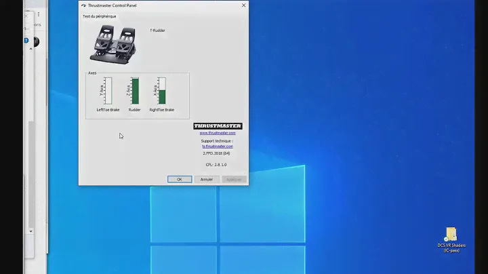Viewport: 488px width, 274px height.
Task: Click the blue help icon in background window
Action: (26, 41)
